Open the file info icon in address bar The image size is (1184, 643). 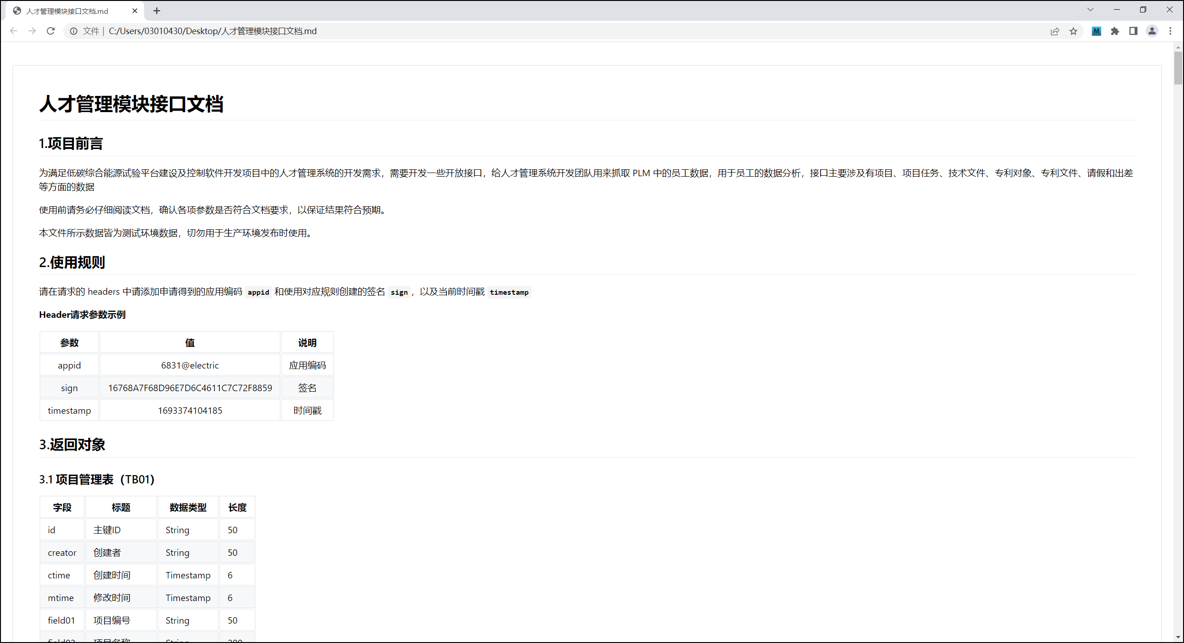coord(73,31)
